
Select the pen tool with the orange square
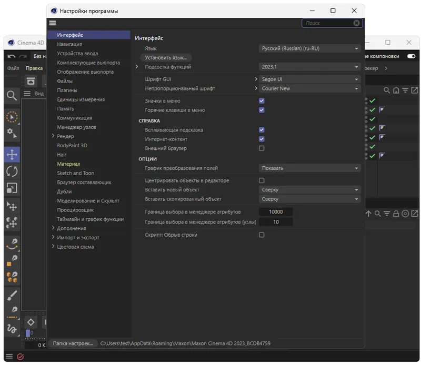pos(12,260)
